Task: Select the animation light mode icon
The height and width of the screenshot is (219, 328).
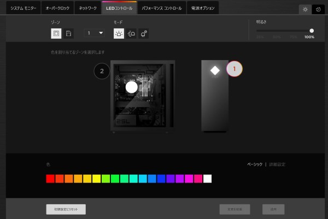Action: [x=131, y=33]
